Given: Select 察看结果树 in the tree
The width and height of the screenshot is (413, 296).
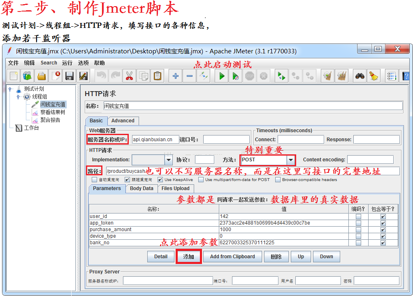Looking at the screenshot, I should click(53, 112).
